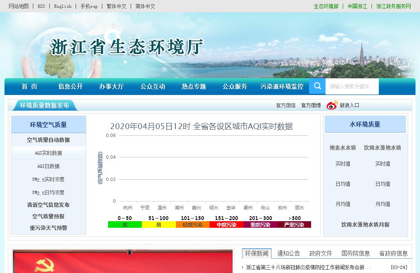Click the 官方微信 link
Screen dimensions: 420x273
pyautogui.click(x=286, y=105)
